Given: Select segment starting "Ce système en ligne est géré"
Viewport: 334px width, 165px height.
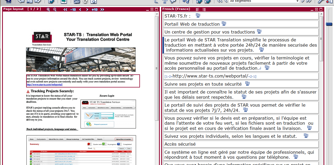Looking at the screenshot, I should (241, 155).
